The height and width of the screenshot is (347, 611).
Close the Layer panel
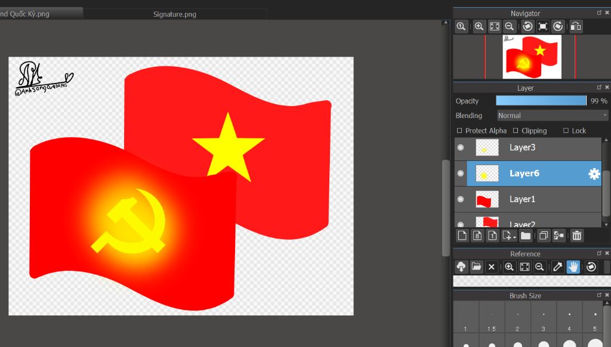607,87
